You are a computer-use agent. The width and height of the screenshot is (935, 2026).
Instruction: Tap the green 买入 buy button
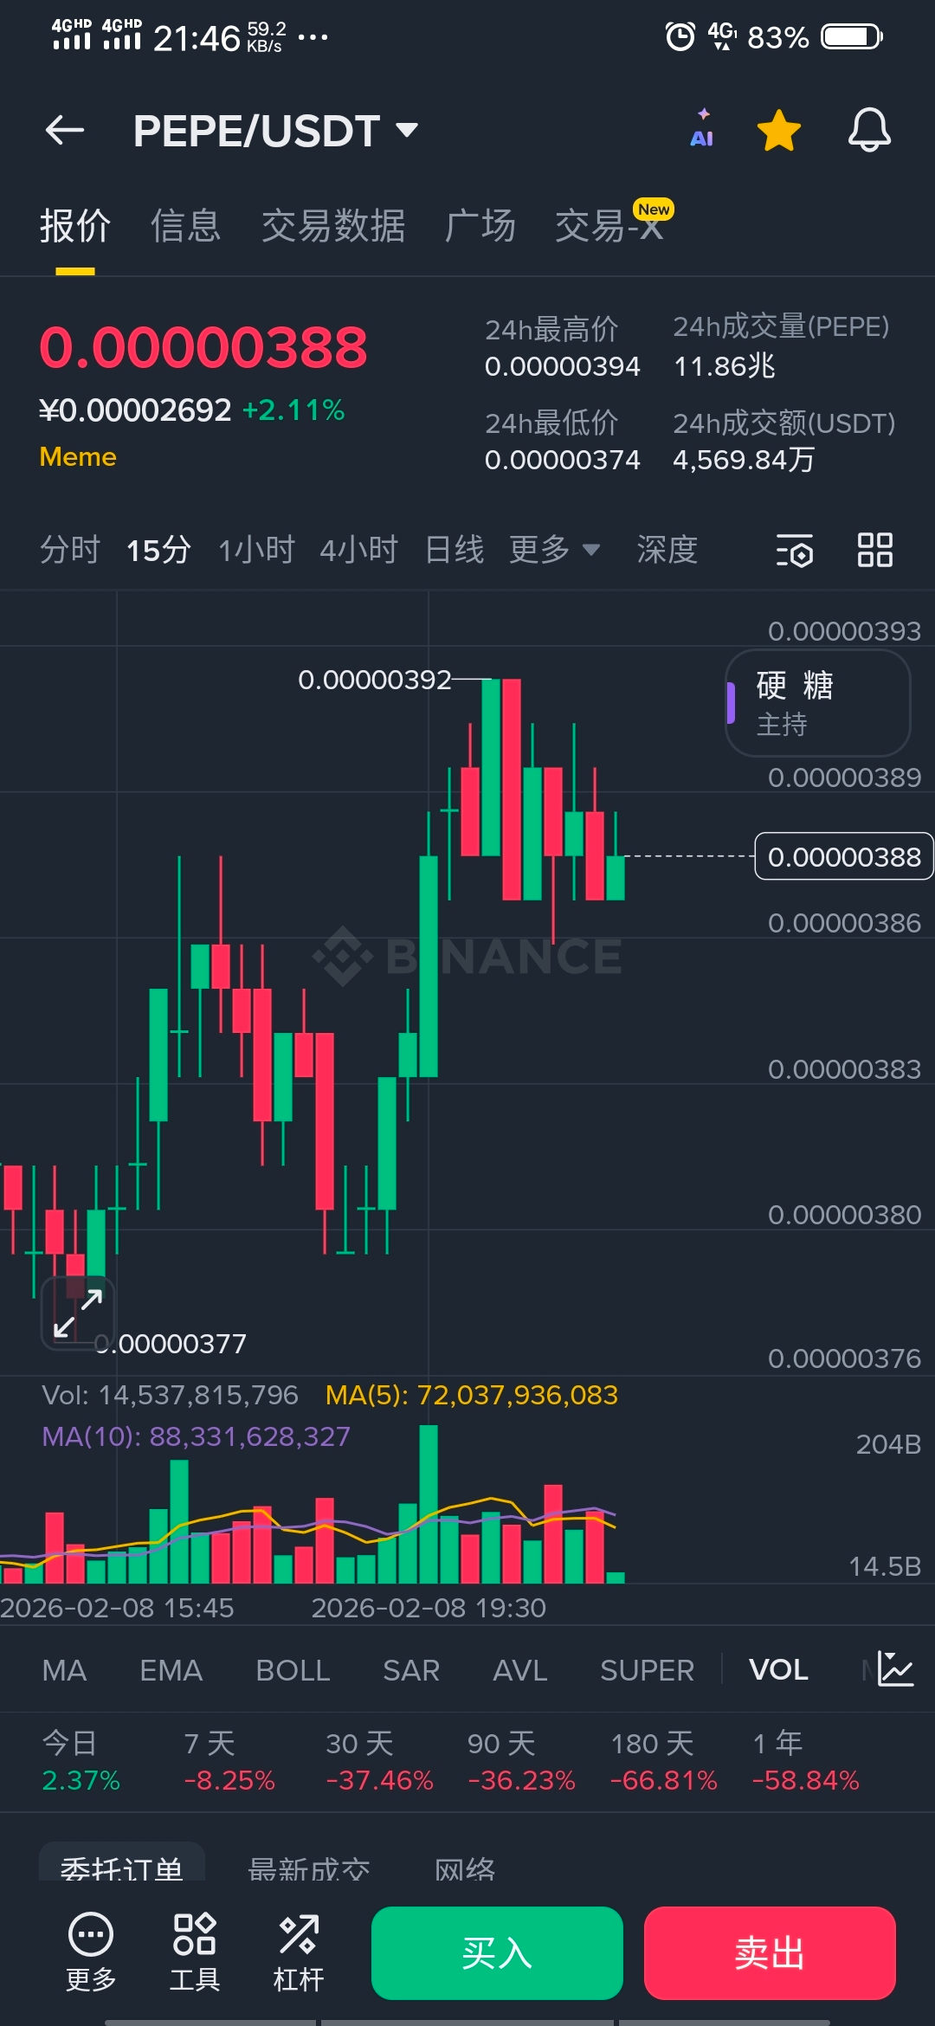(x=497, y=1953)
